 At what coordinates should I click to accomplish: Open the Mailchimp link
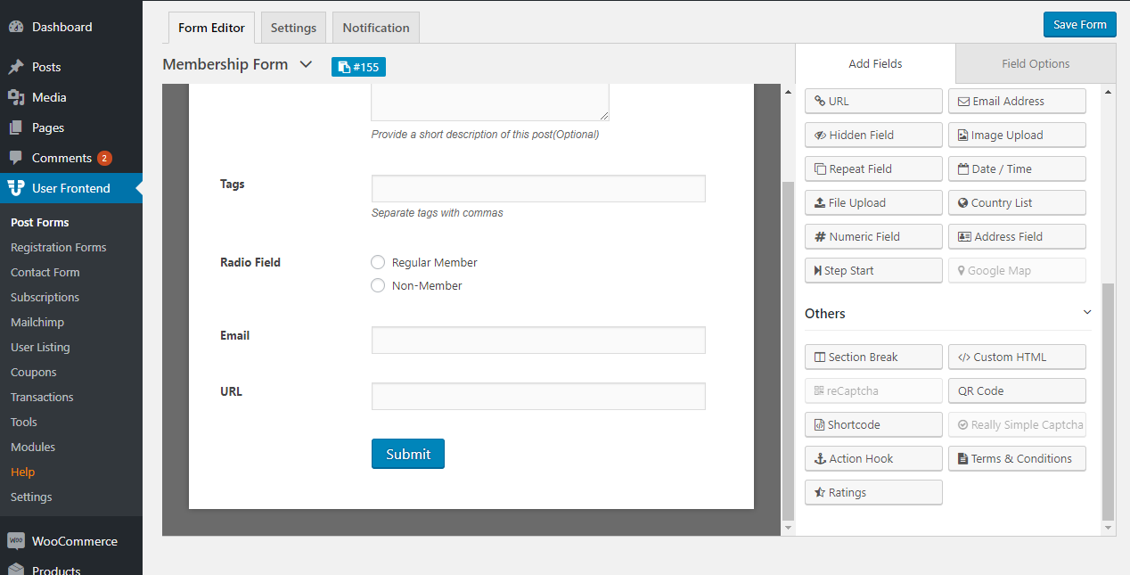(x=37, y=322)
